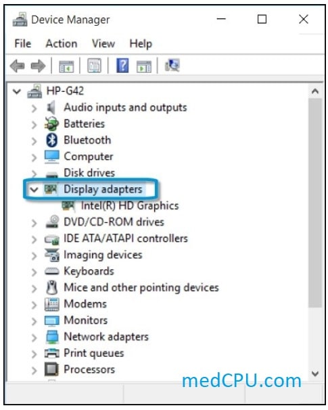The height and width of the screenshot is (410, 328).
Task: Click the Display adapters card icon
Action: pos(51,188)
